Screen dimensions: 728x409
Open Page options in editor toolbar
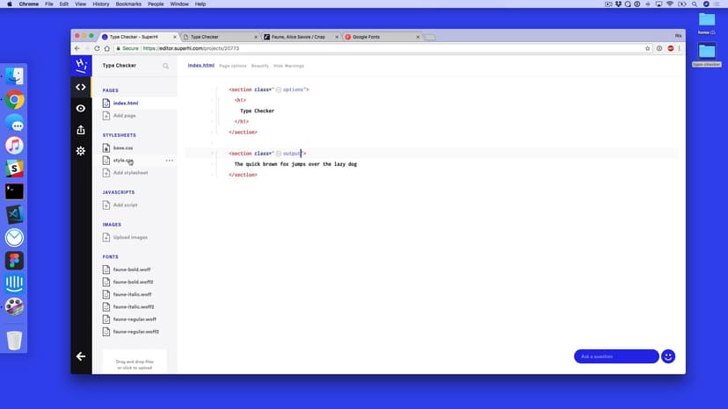(x=232, y=66)
